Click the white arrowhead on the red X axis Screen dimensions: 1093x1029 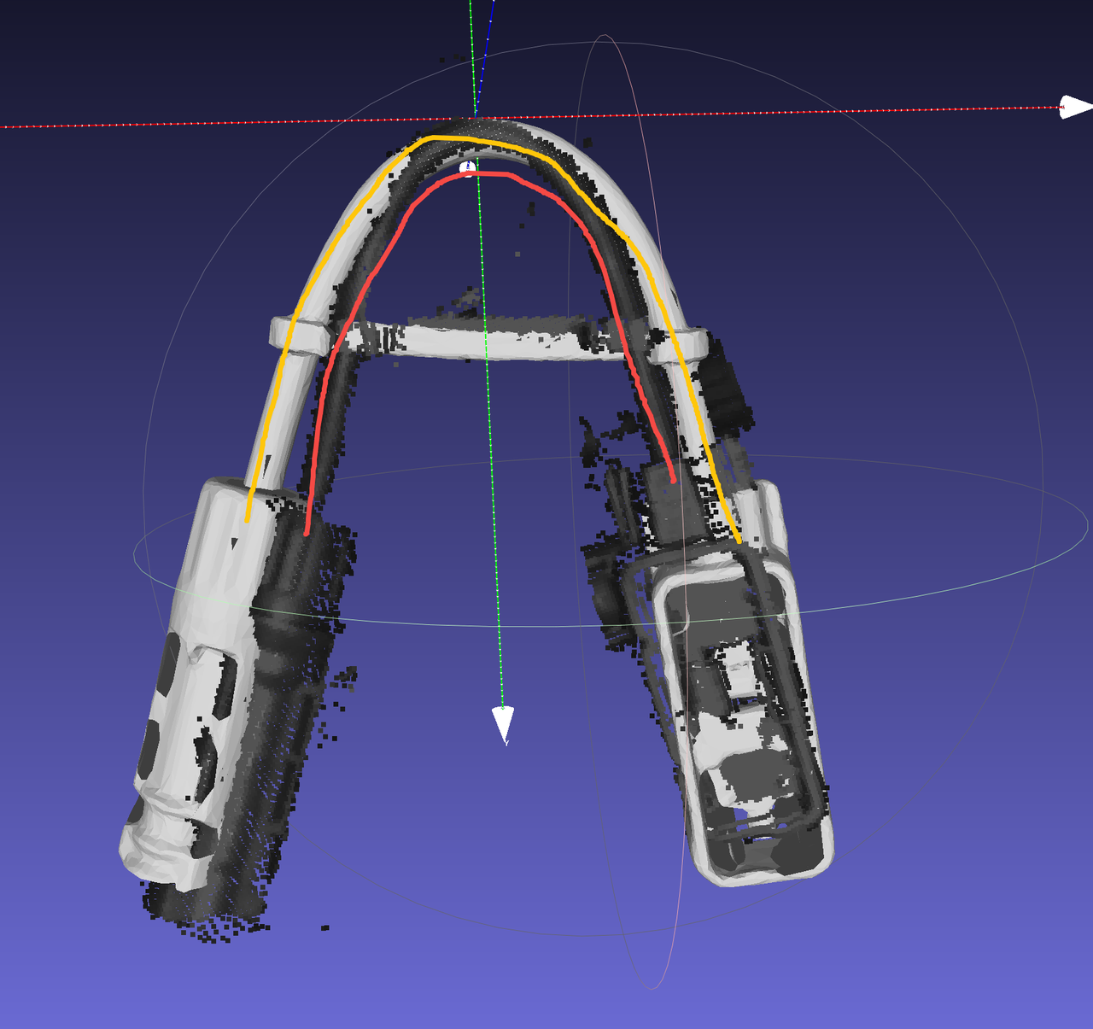tap(1074, 108)
